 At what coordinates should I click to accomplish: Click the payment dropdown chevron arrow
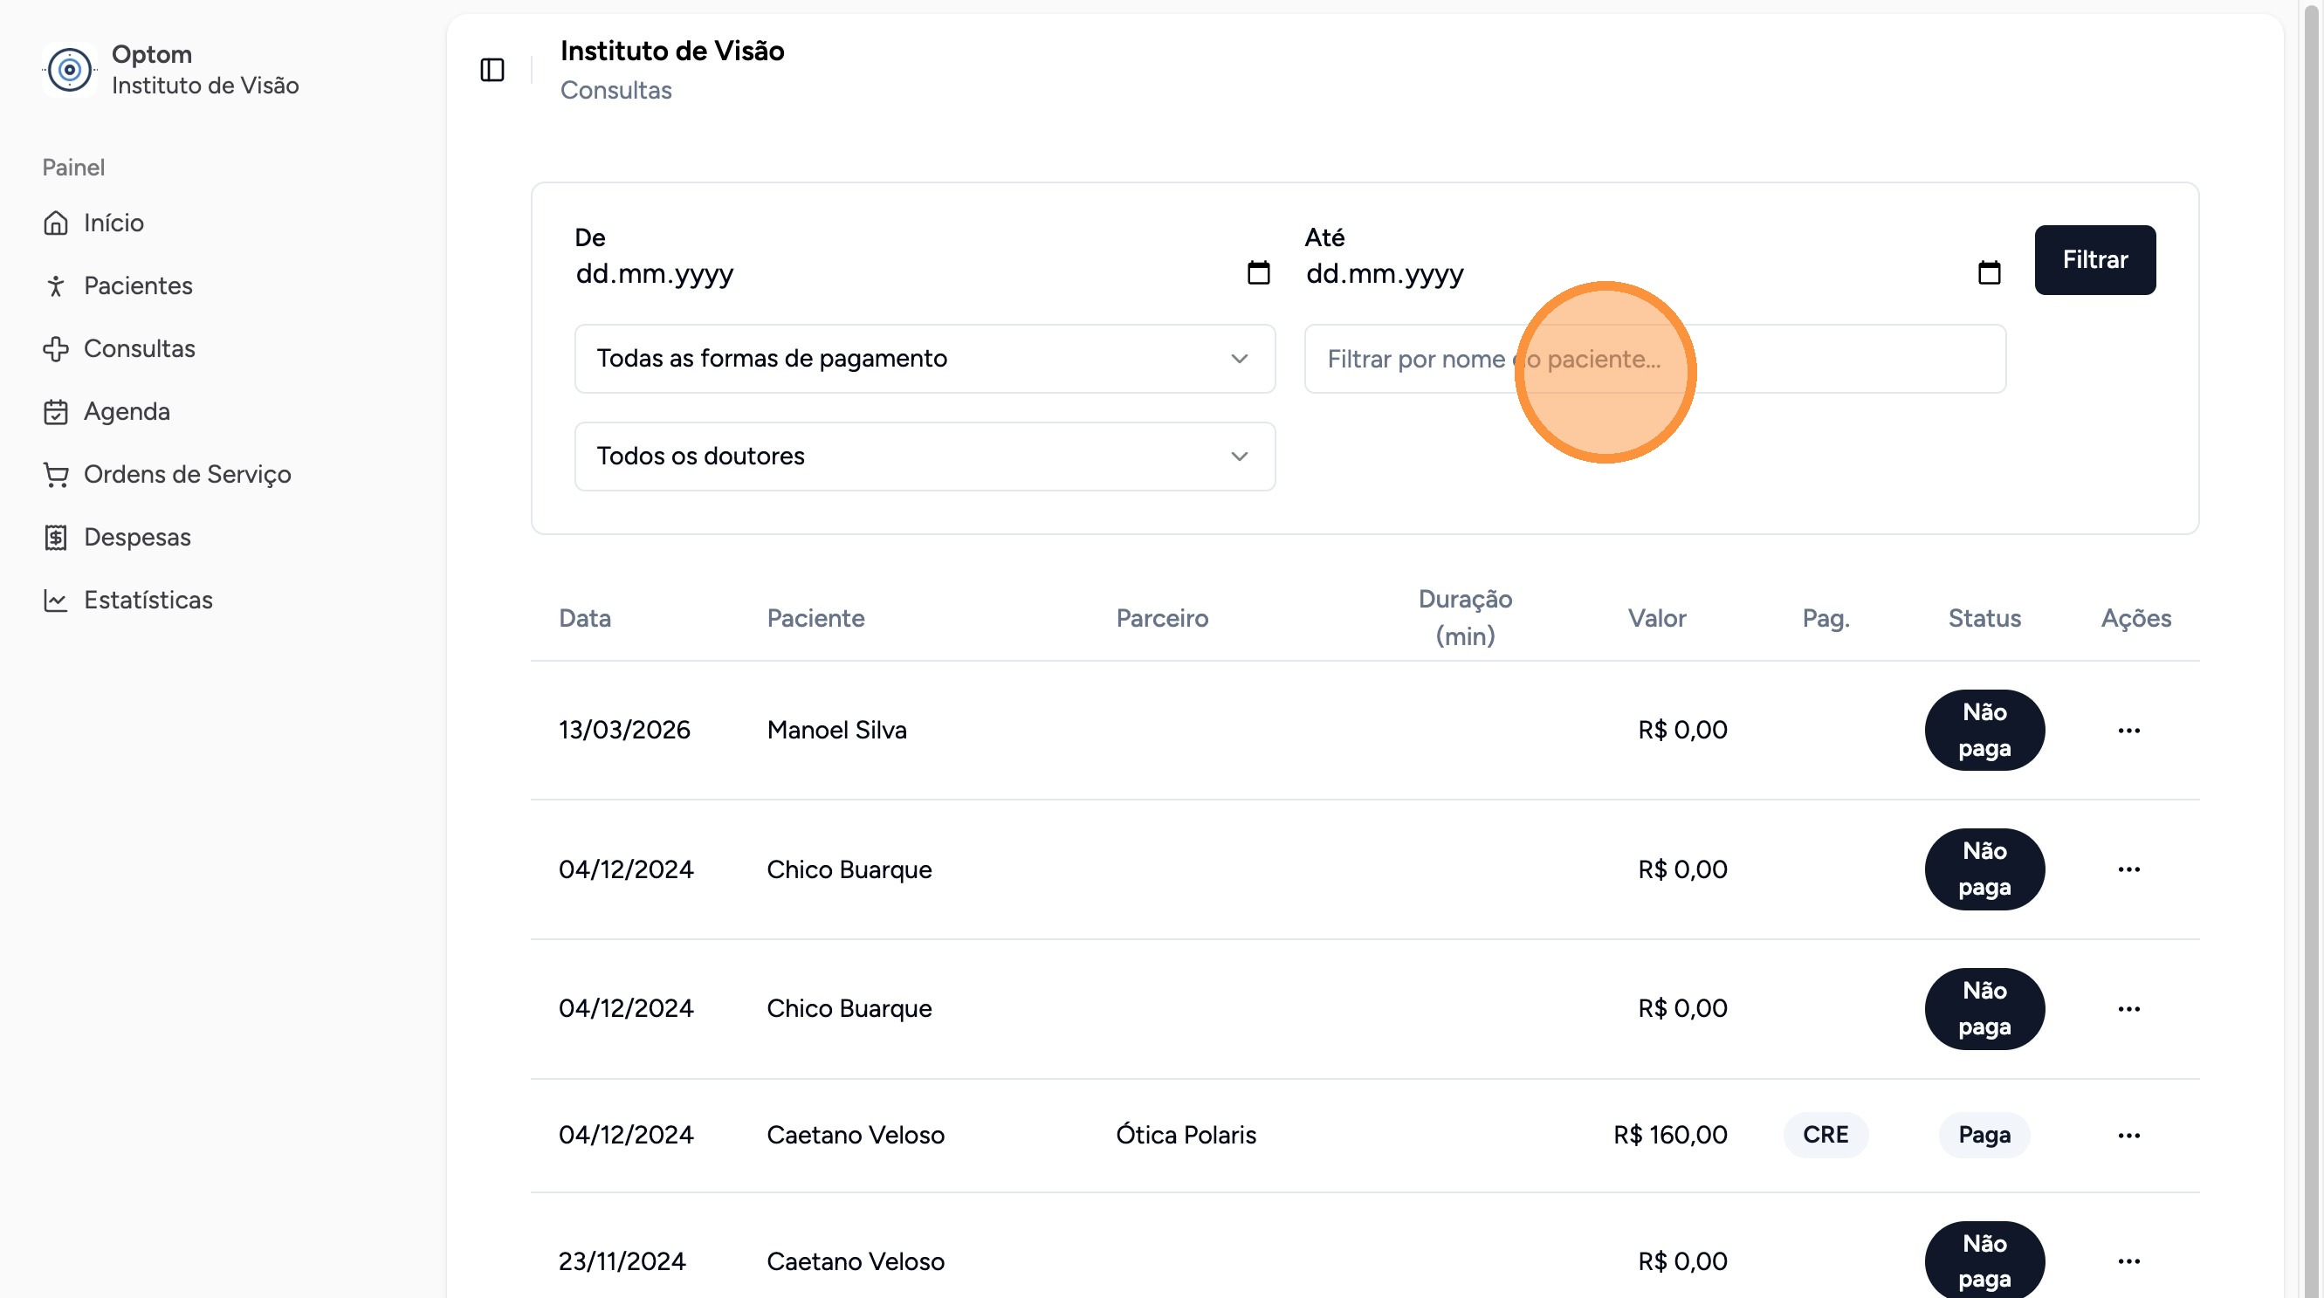(1239, 359)
